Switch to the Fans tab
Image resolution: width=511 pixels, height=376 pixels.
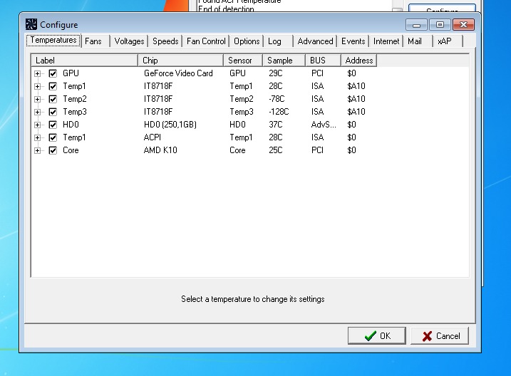coord(96,41)
